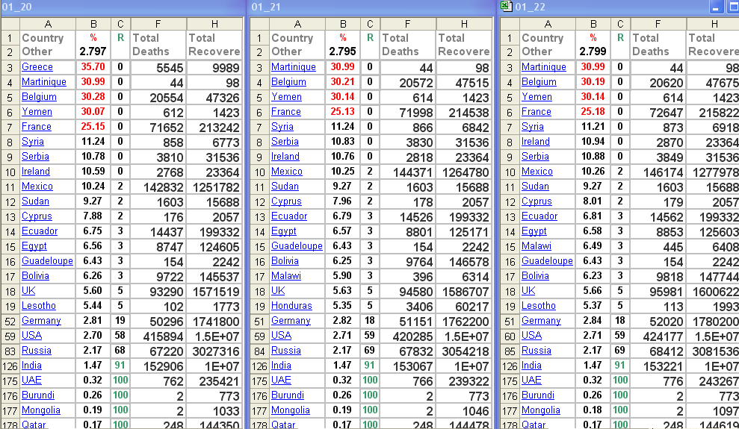This screenshot has height=429, width=739.
Task: Click the Russia link in window 01_21
Action: click(285, 351)
